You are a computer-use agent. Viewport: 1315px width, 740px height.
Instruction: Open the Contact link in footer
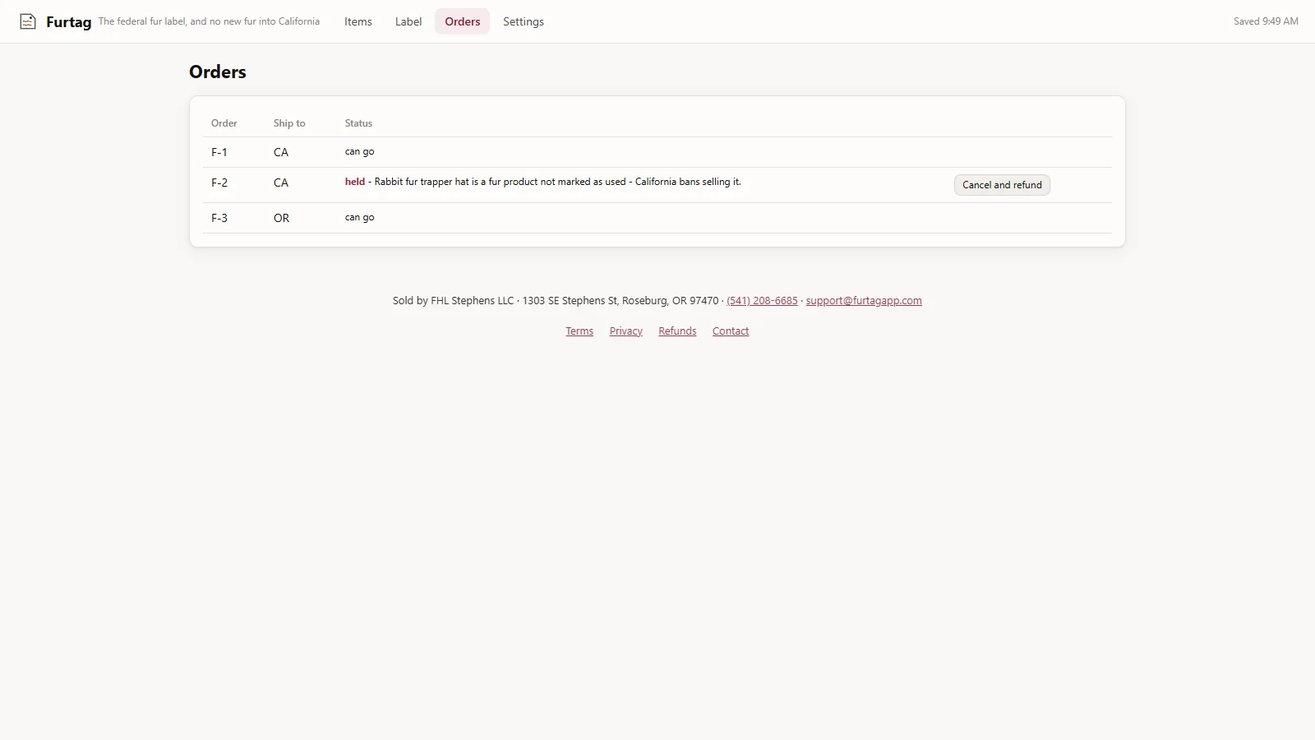[x=731, y=331]
